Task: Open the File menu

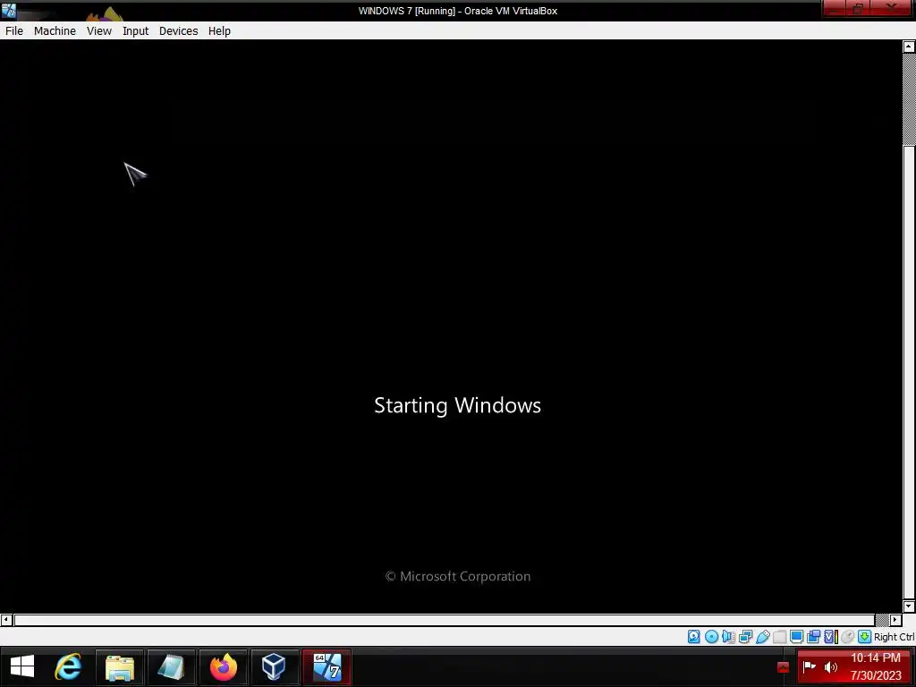Action: (x=14, y=31)
